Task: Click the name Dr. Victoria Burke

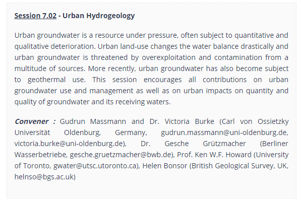Action: [182, 121]
